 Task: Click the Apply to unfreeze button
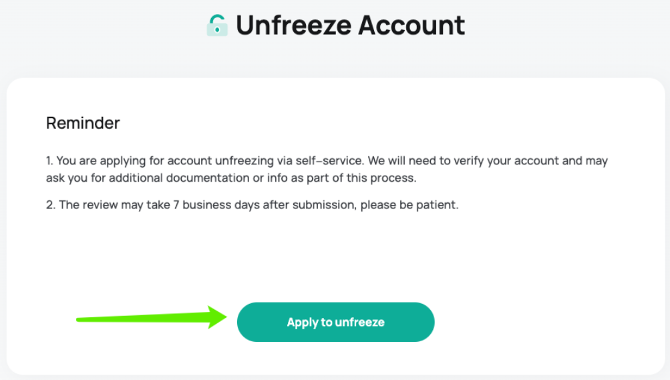335,322
